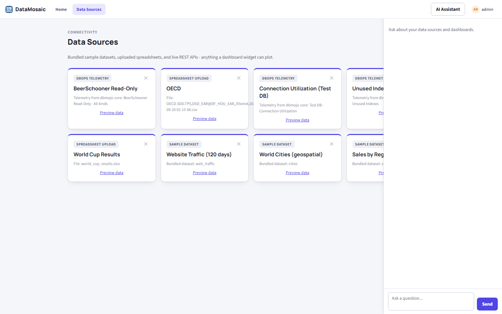Preview data for Connection Utilization (Test DB)
502x314 pixels.
pos(297,120)
